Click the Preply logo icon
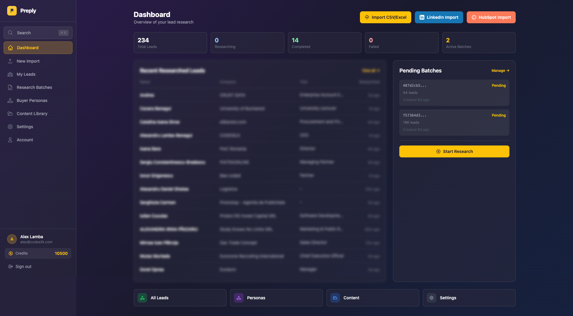This screenshot has width=573, height=316. click(x=12, y=11)
